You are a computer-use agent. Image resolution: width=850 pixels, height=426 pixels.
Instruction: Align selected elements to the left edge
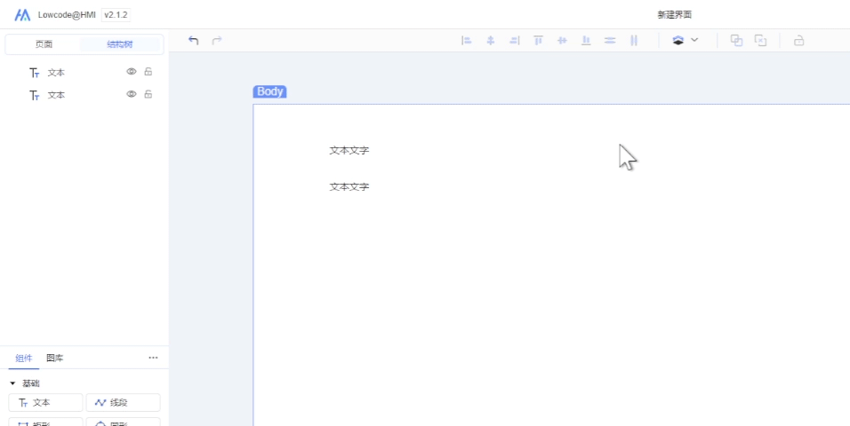(466, 41)
